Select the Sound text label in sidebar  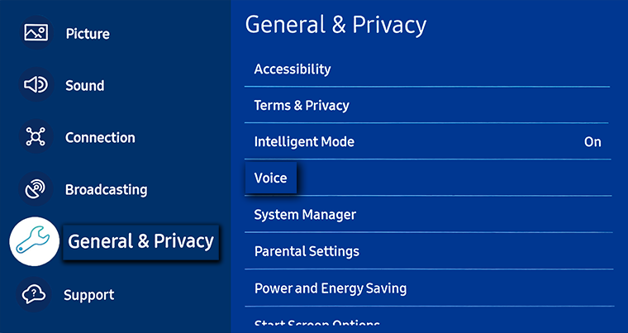84,85
